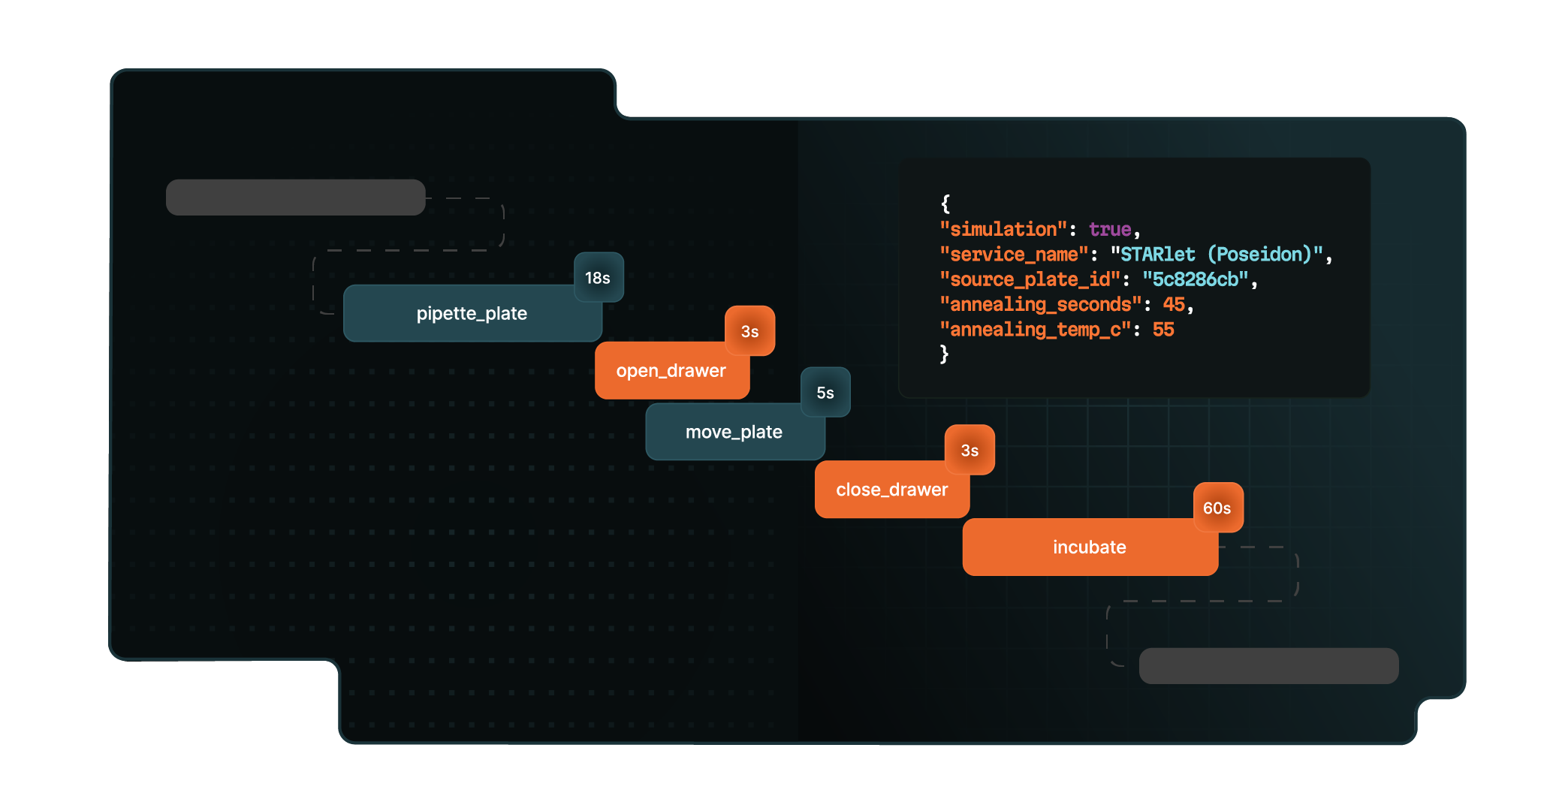Screen dimensions: 1556x811
Task: Select the open_drawer step block
Action: [x=672, y=370]
